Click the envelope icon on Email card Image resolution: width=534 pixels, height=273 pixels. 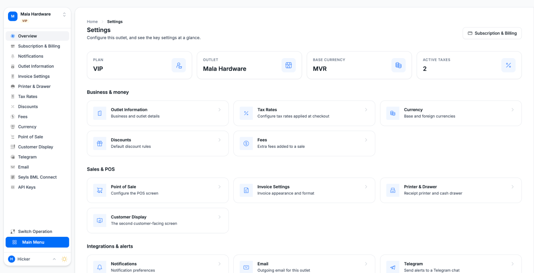pos(246,267)
